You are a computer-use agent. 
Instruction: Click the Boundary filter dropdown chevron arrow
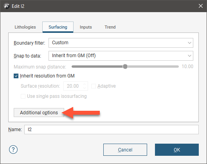click(x=189, y=43)
